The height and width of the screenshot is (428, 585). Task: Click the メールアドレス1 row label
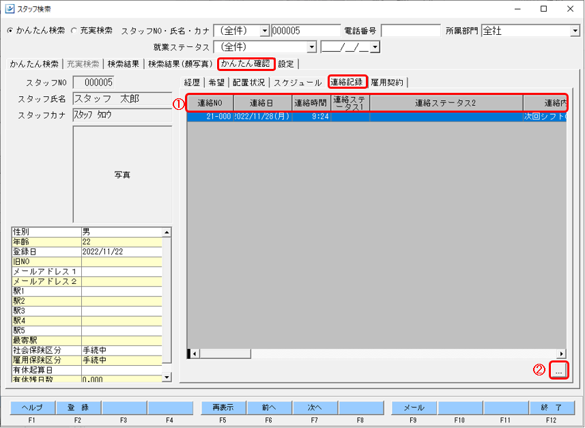pyautogui.click(x=46, y=271)
